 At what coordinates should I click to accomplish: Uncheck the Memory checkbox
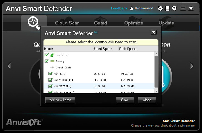tap(47, 61)
